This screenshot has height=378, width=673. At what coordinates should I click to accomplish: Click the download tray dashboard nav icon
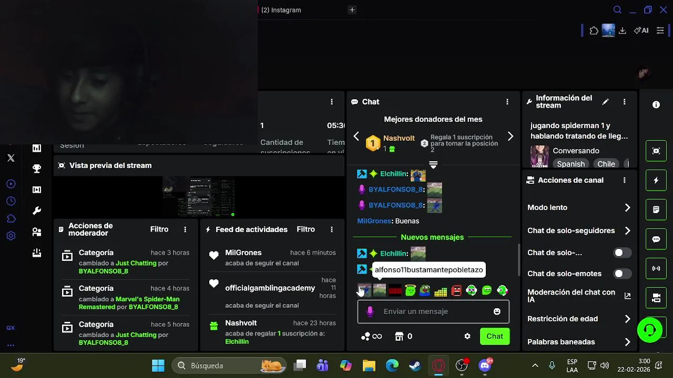click(37, 253)
